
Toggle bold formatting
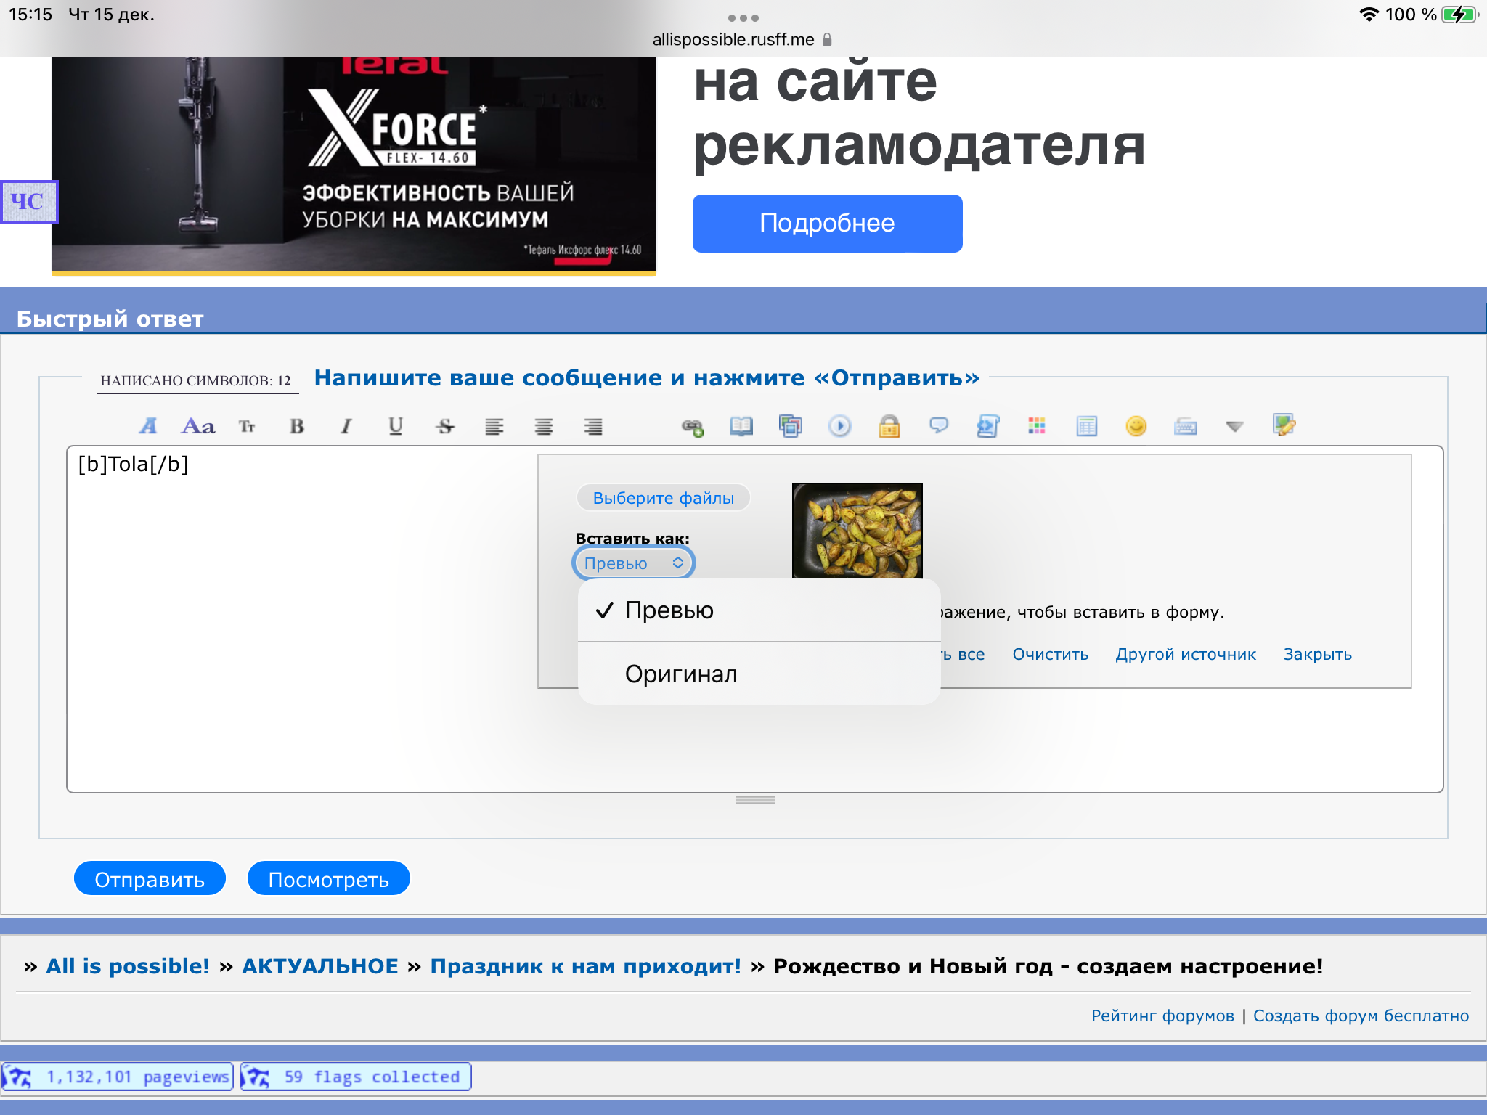[296, 426]
